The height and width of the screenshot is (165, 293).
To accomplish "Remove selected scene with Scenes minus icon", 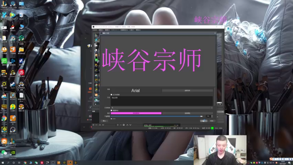I will (96, 125).
